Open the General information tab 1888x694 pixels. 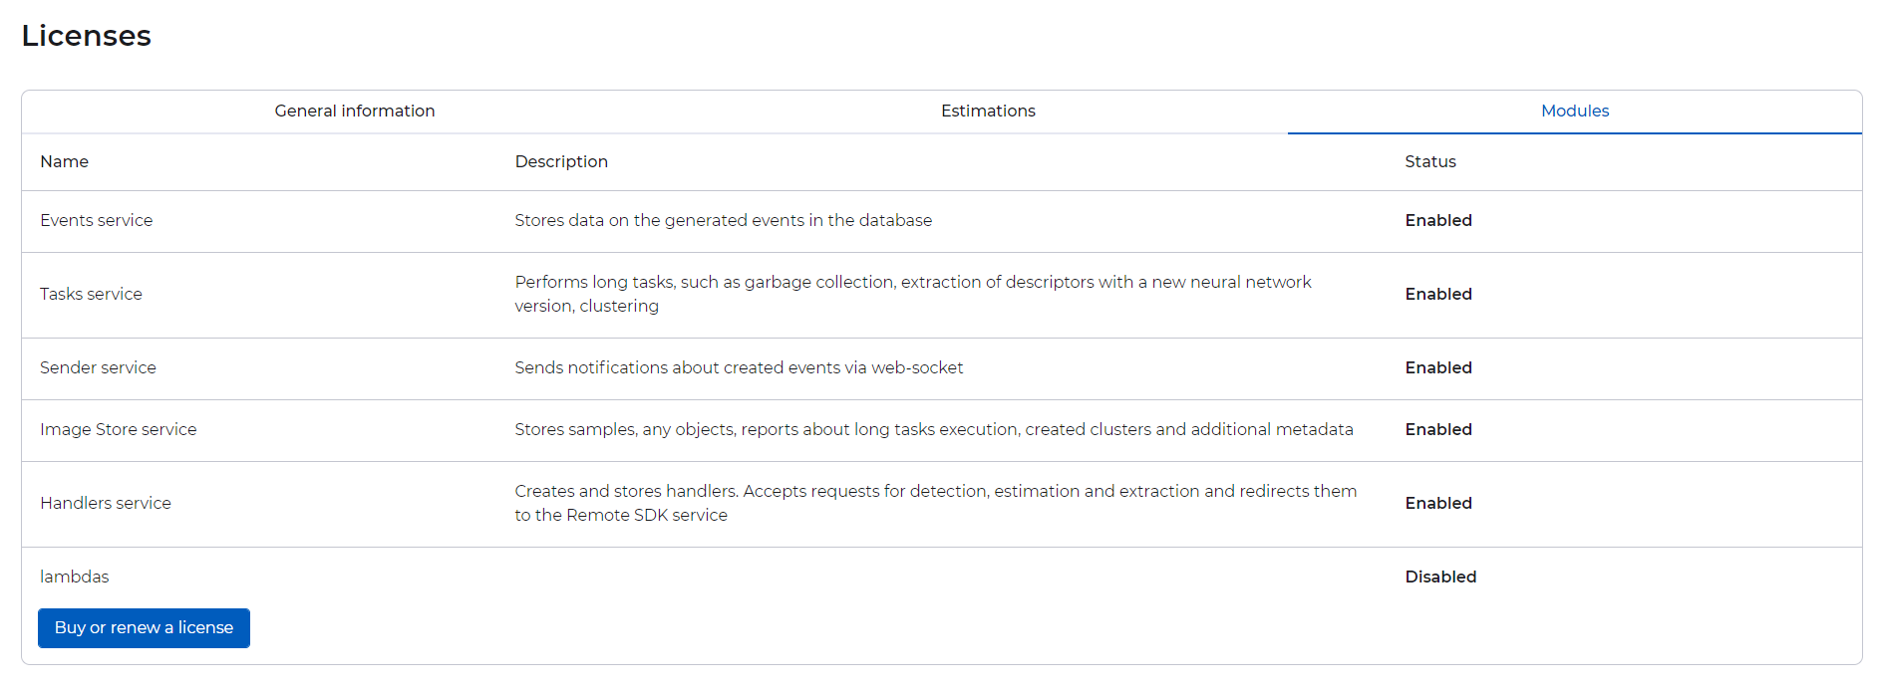pyautogui.click(x=355, y=112)
